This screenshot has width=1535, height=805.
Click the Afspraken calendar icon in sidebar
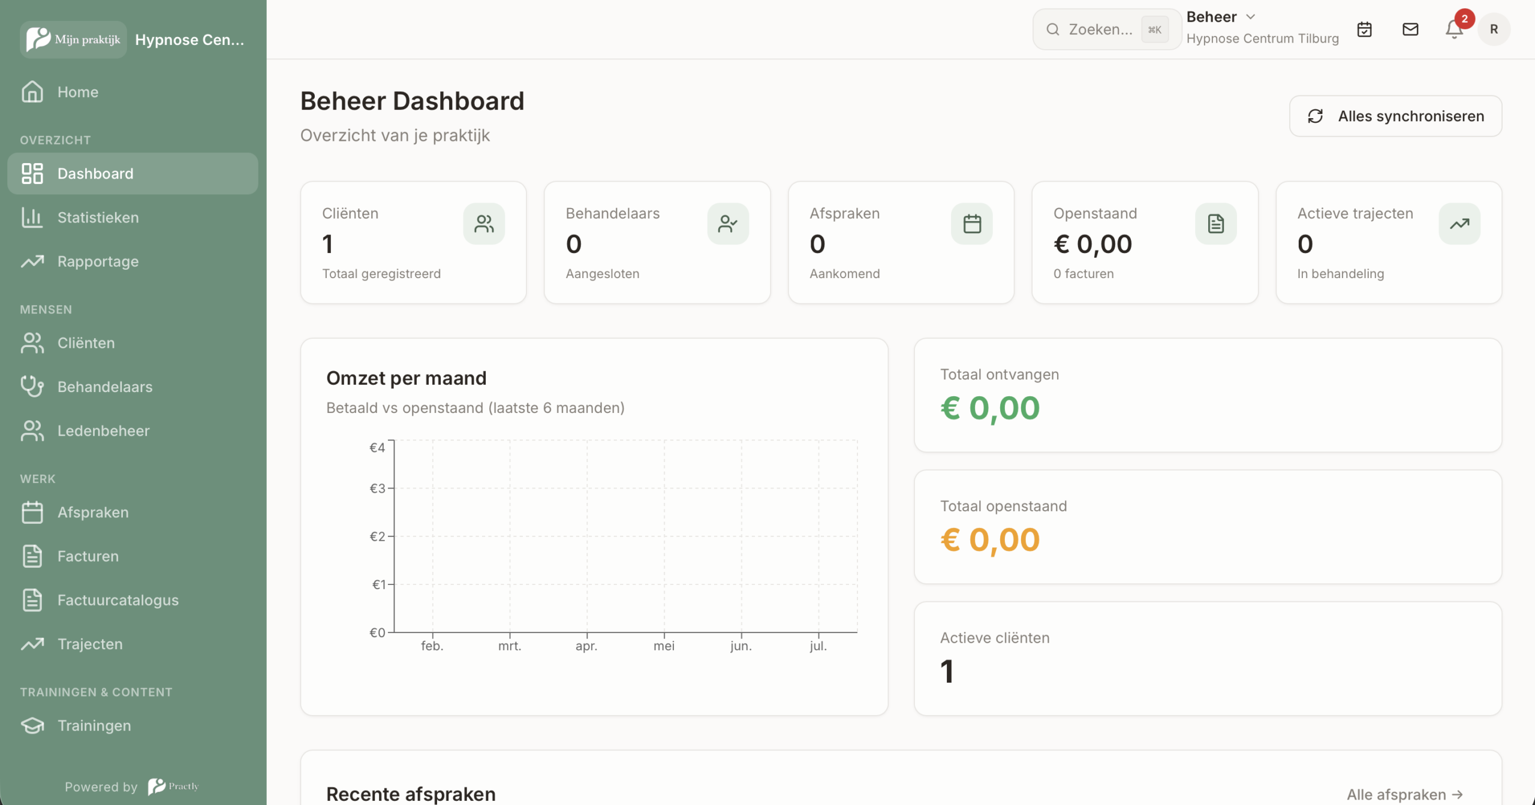pyautogui.click(x=32, y=512)
